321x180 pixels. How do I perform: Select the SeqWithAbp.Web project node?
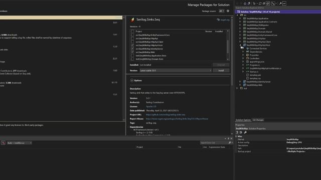click(254, 85)
